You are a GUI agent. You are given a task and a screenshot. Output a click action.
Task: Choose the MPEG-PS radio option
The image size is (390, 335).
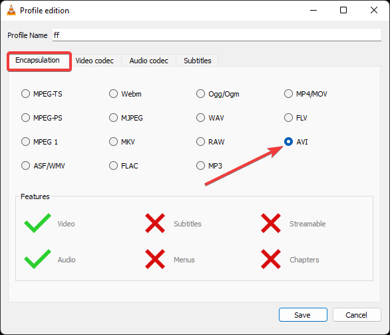pyautogui.click(x=25, y=118)
